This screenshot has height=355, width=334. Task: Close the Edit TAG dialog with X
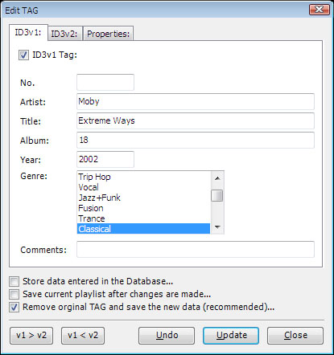pyautogui.click(x=319, y=10)
